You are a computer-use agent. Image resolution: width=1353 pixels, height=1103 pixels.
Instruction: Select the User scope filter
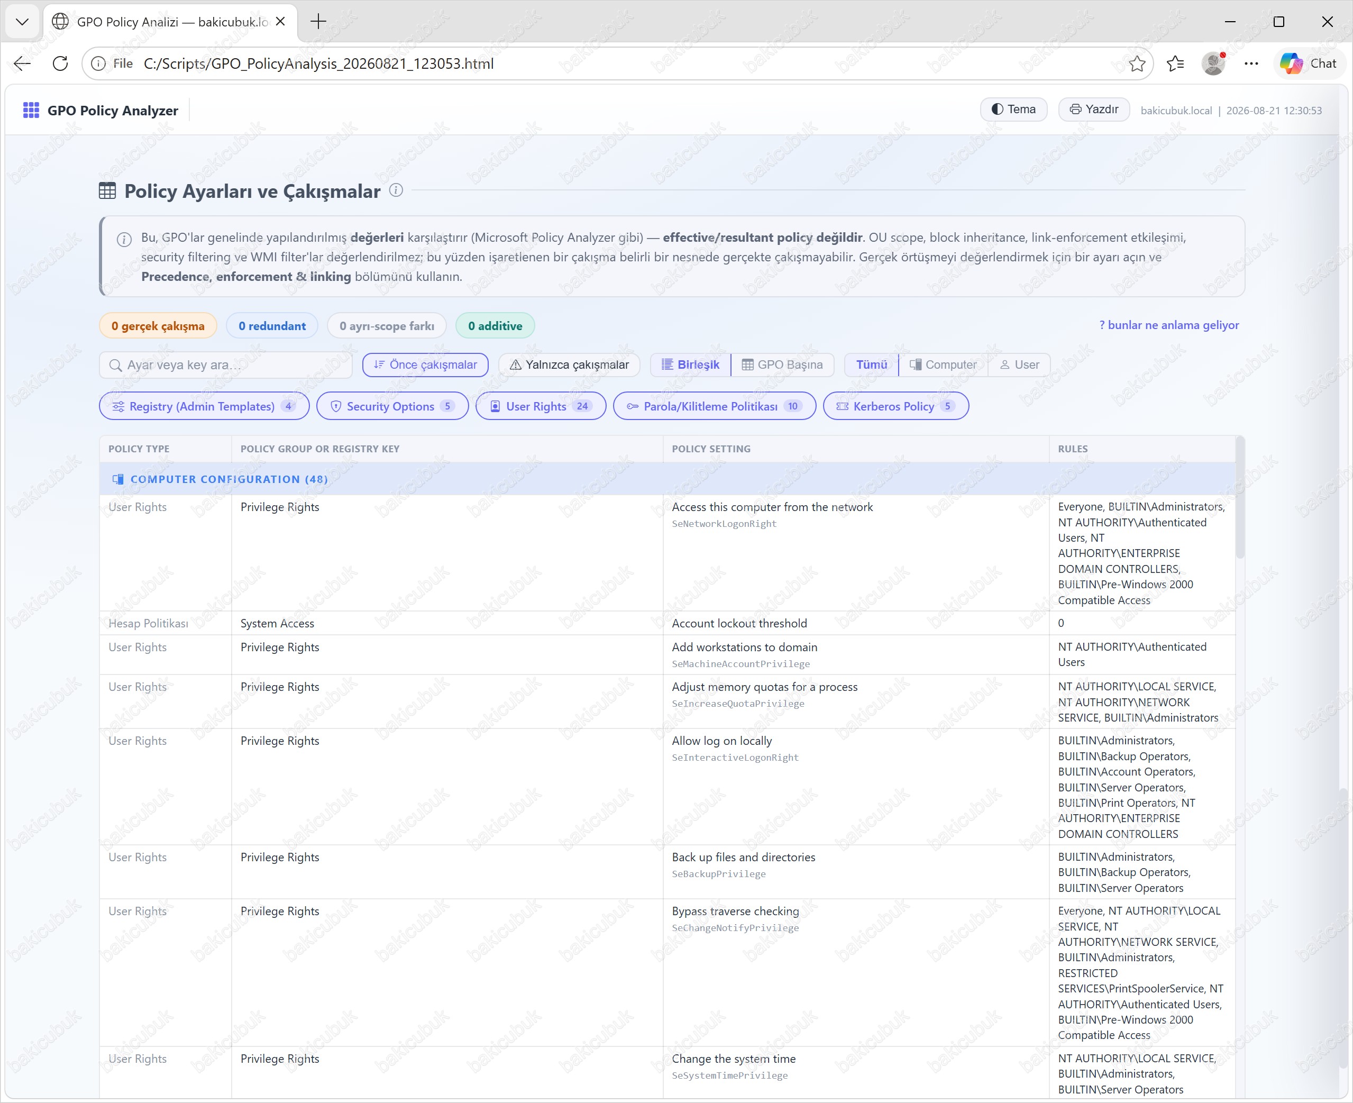tap(1020, 364)
